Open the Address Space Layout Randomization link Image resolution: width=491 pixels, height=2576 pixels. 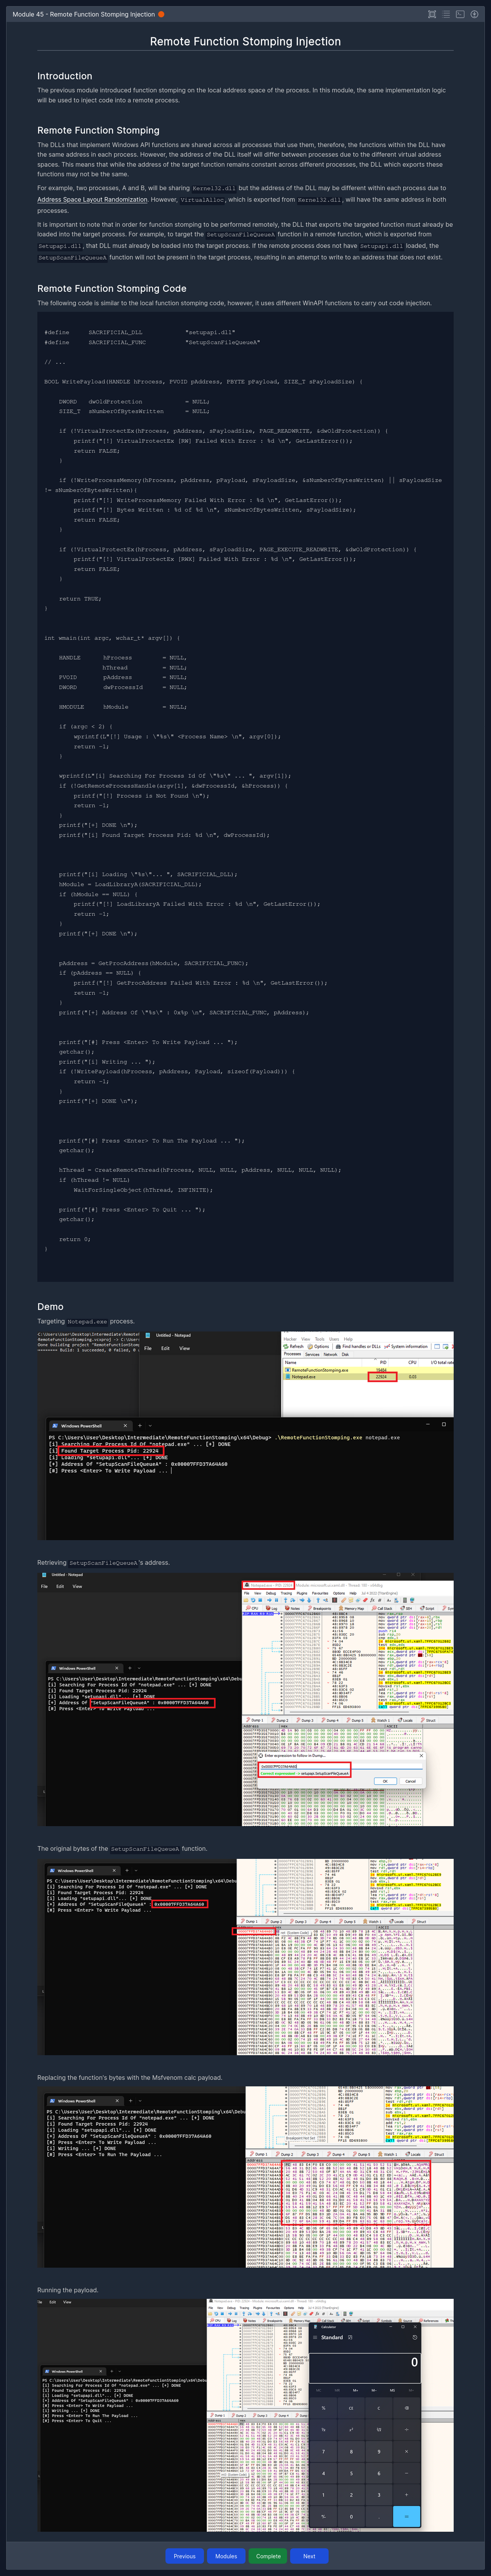[x=92, y=199]
